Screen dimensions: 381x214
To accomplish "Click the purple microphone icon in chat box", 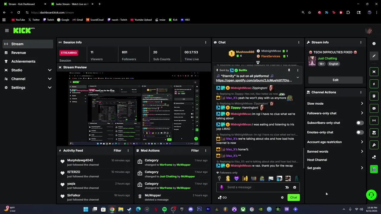I will tap(221, 187).
